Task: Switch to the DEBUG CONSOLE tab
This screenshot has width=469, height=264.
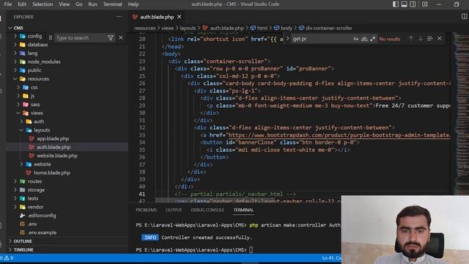Action: point(207,210)
